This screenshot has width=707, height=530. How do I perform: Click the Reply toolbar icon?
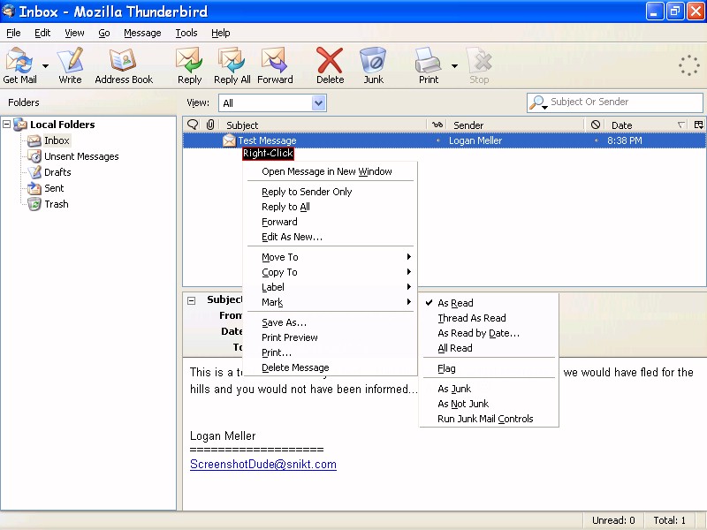(189, 60)
